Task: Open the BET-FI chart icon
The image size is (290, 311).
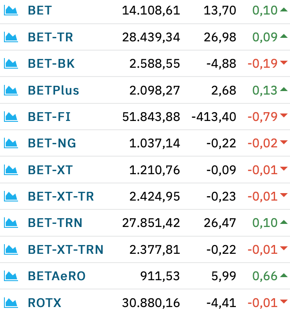Action: [x=11, y=117]
